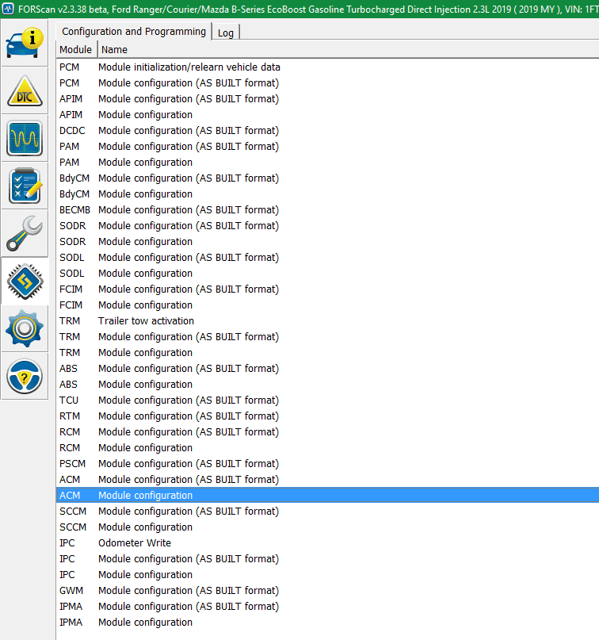Select BdyCM Module configuration (AS BUILT format)

coord(327,178)
